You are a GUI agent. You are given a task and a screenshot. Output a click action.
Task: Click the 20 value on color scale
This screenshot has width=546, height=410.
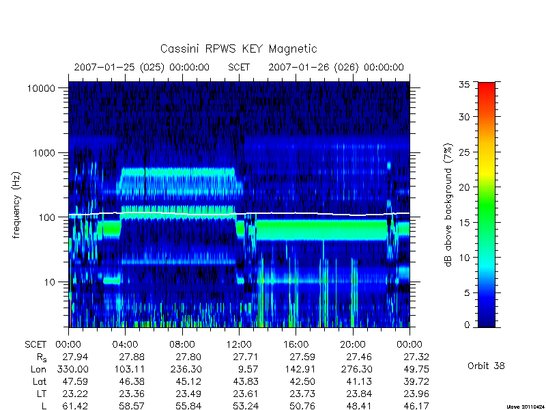(464, 187)
